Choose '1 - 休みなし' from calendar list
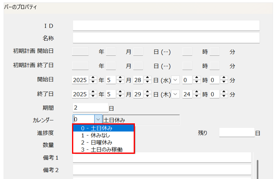The height and width of the screenshot is (179, 277). coord(104,135)
